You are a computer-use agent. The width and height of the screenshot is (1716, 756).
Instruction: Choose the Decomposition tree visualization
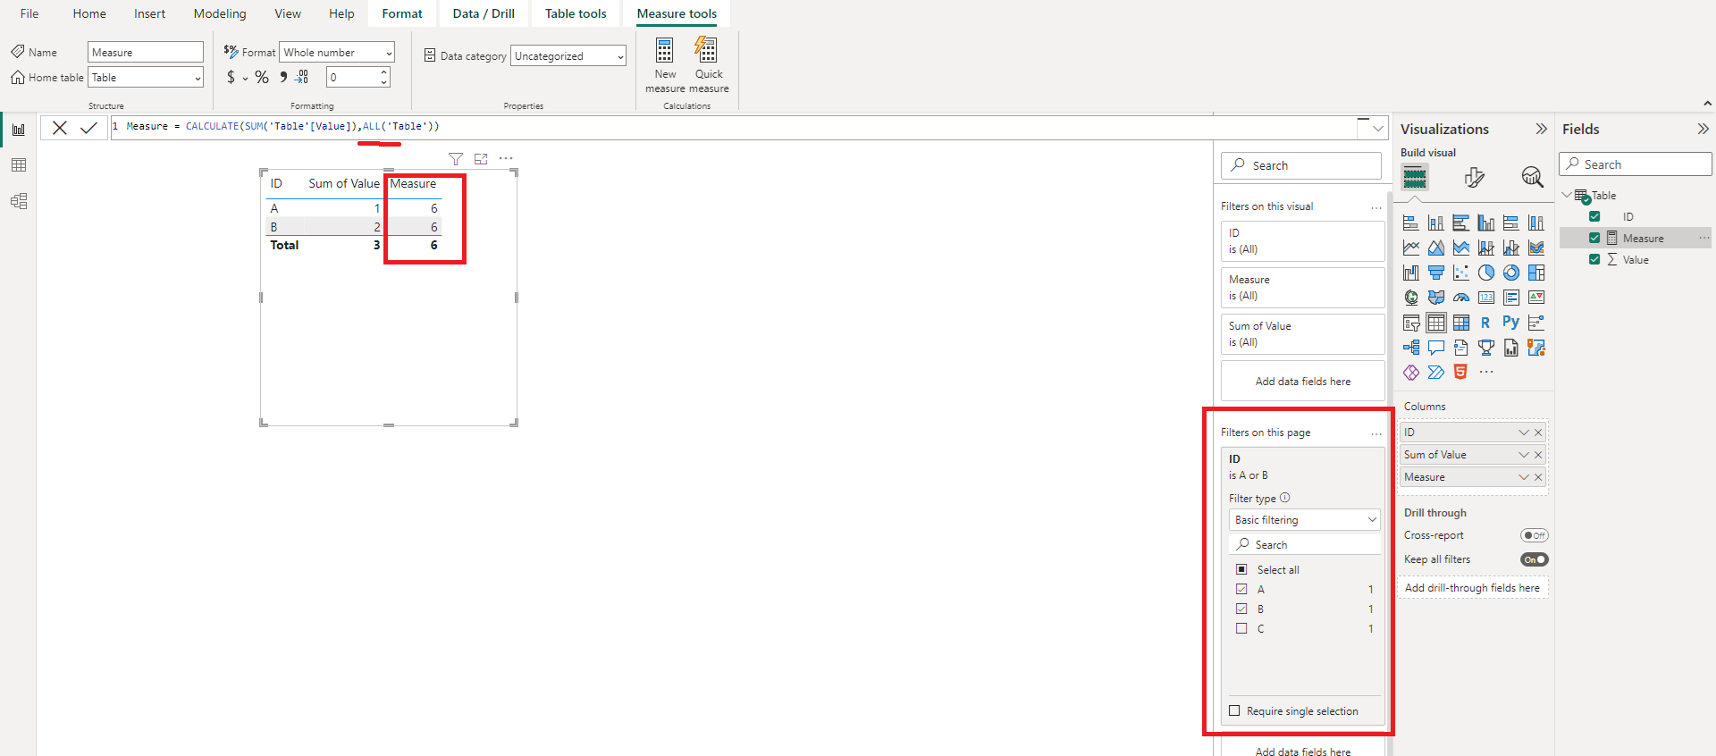(x=1411, y=348)
